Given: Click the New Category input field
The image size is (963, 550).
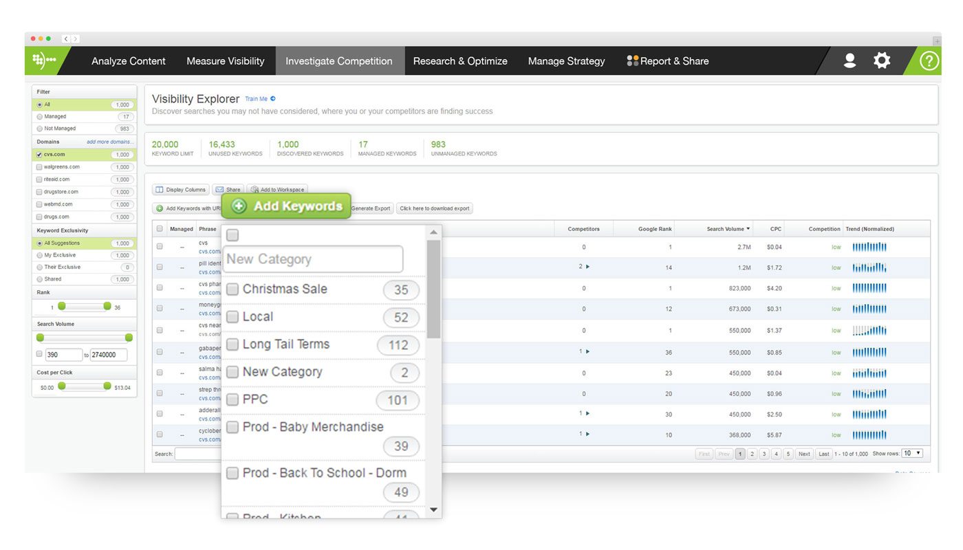Looking at the screenshot, I should pyautogui.click(x=313, y=259).
